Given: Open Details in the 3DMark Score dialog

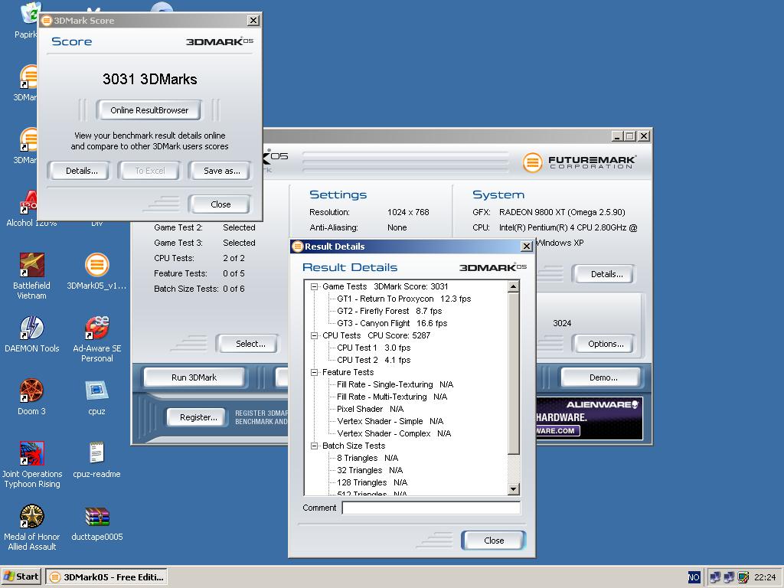Looking at the screenshot, I should click(81, 171).
